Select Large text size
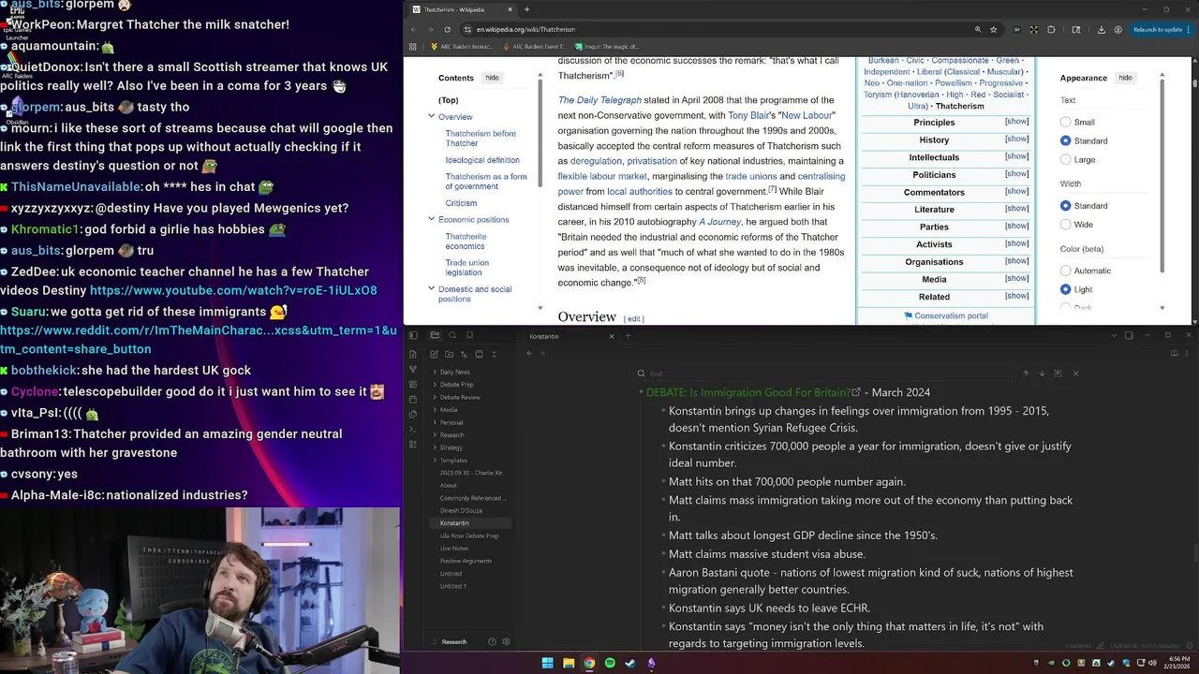 [x=1065, y=160]
